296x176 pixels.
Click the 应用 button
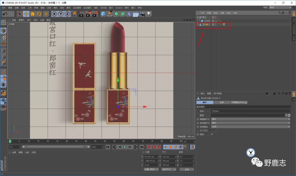(x=187, y=169)
